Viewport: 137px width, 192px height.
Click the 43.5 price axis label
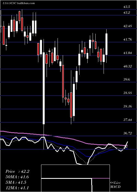(127, 7)
